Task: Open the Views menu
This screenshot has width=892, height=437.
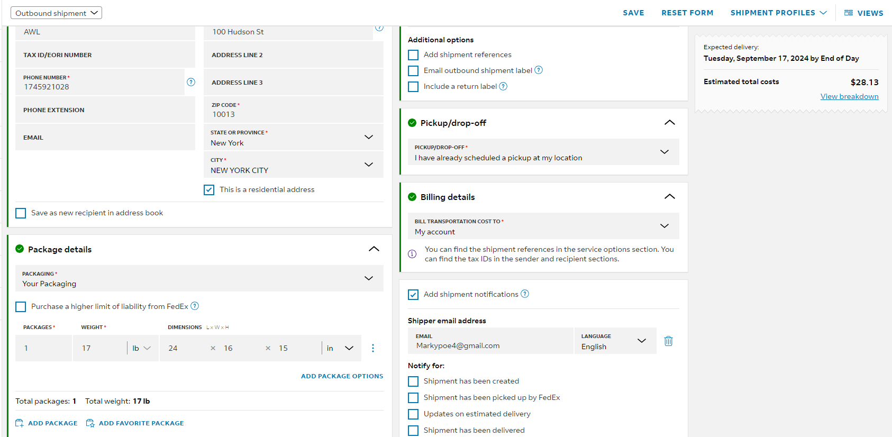Action: (863, 13)
